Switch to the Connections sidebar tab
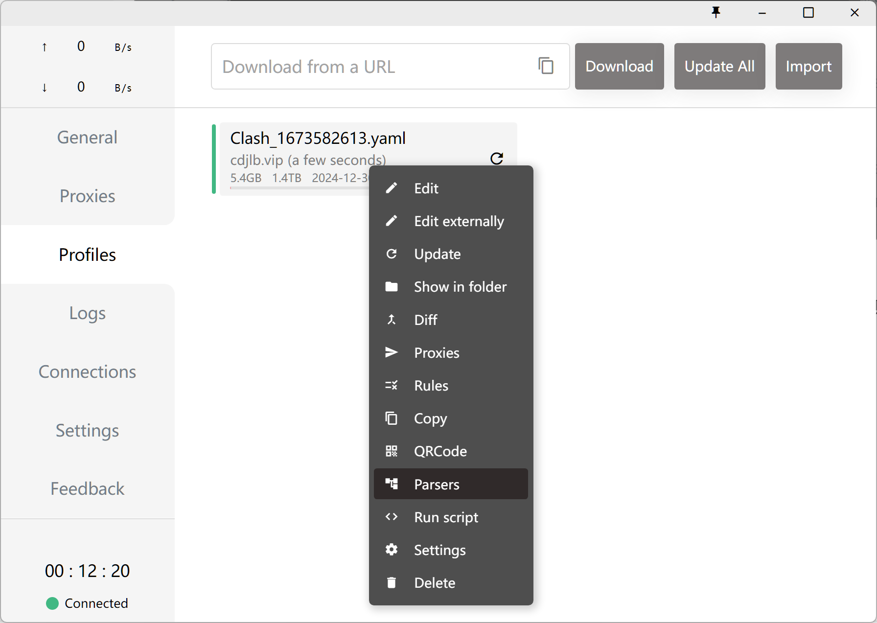The height and width of the screenshot is (623, 877). click(88, 372)
